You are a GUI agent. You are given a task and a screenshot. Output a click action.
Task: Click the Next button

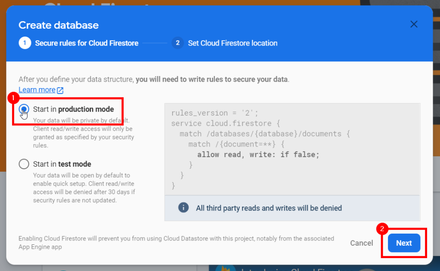point(403,243)
